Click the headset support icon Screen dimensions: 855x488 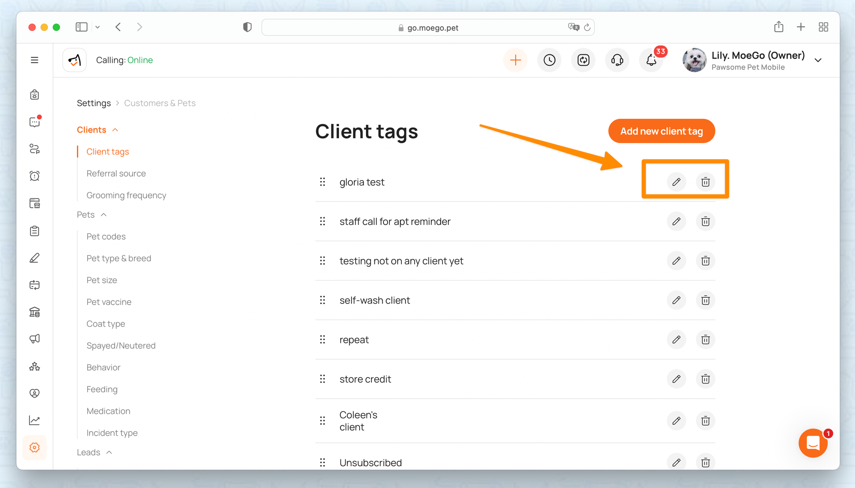[617, 60]
